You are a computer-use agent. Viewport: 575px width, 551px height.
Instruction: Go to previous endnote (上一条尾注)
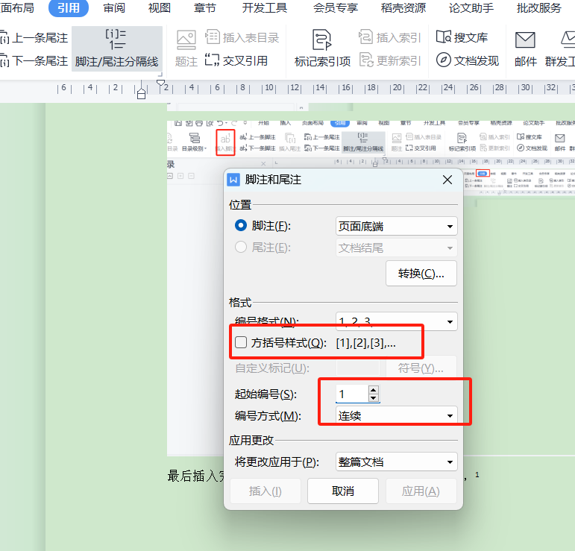click(x=34, y=38)
